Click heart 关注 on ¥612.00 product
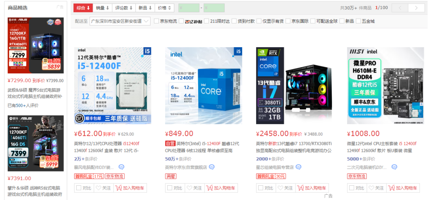 click(x=103, y=188)
